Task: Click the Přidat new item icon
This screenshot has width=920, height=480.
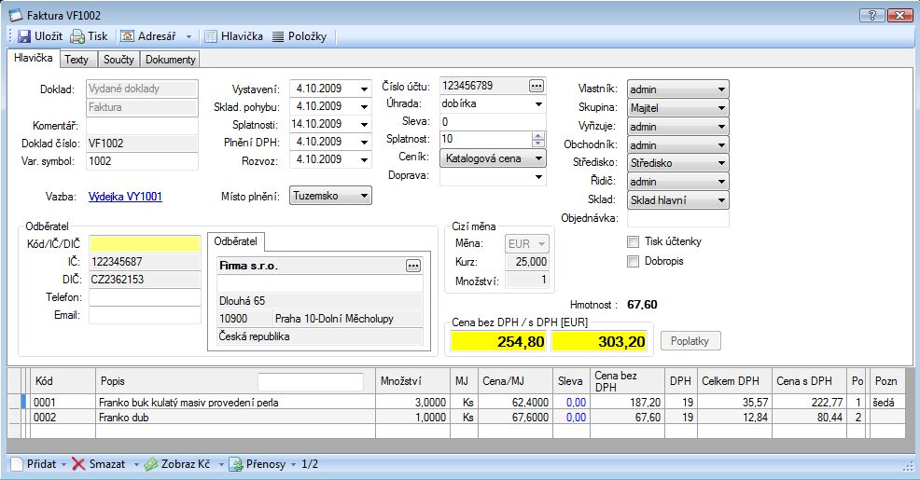Action: [x=18, y=463]
